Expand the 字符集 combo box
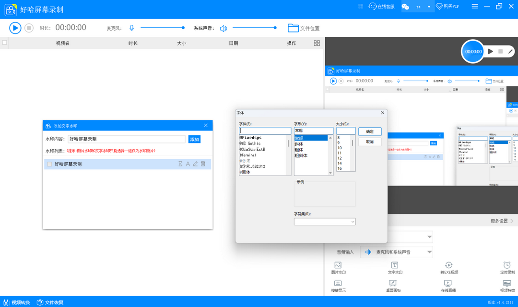The image size is (518, 307). (x=325, y=222)
